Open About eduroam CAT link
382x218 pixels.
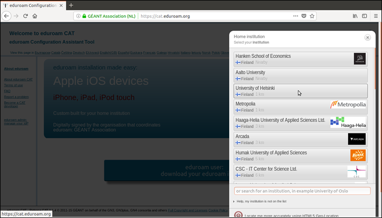click(x=18, y=79)
